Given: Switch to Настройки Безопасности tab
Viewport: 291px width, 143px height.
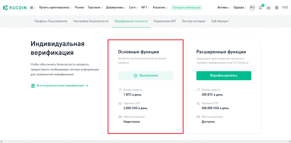Looking at the screenshot, I should 91,21.
